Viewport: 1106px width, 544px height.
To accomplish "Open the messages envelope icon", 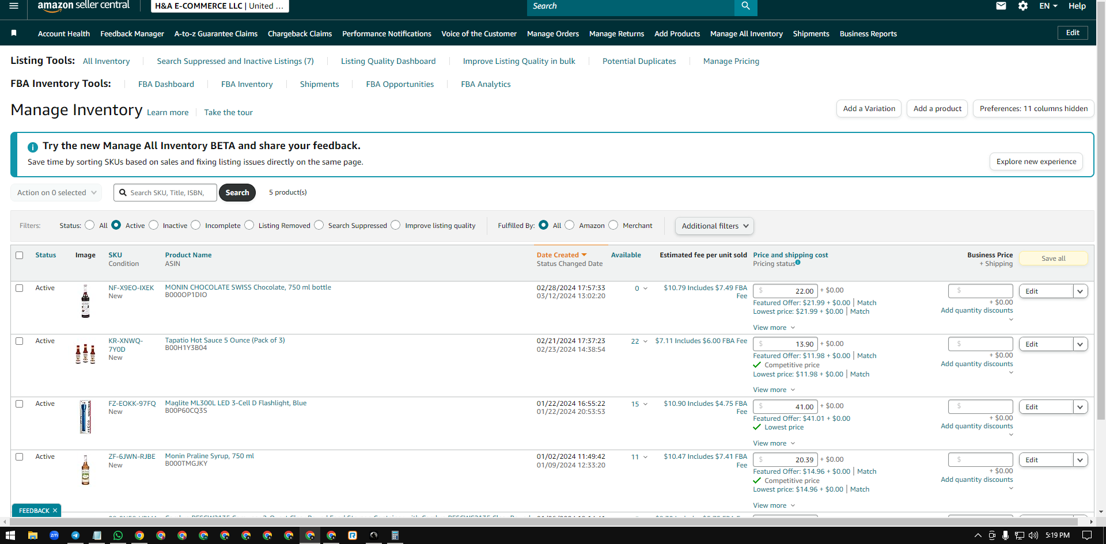I will 1001,6.
